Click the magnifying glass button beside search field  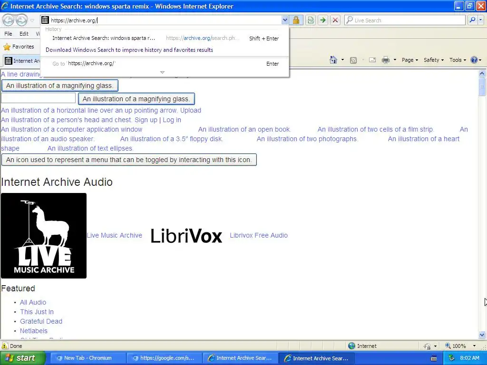[136, 99]
